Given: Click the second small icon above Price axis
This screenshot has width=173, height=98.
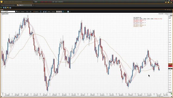Looking at the screenshot, I should 171,16.
